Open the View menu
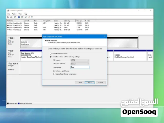 coord(20,14)
